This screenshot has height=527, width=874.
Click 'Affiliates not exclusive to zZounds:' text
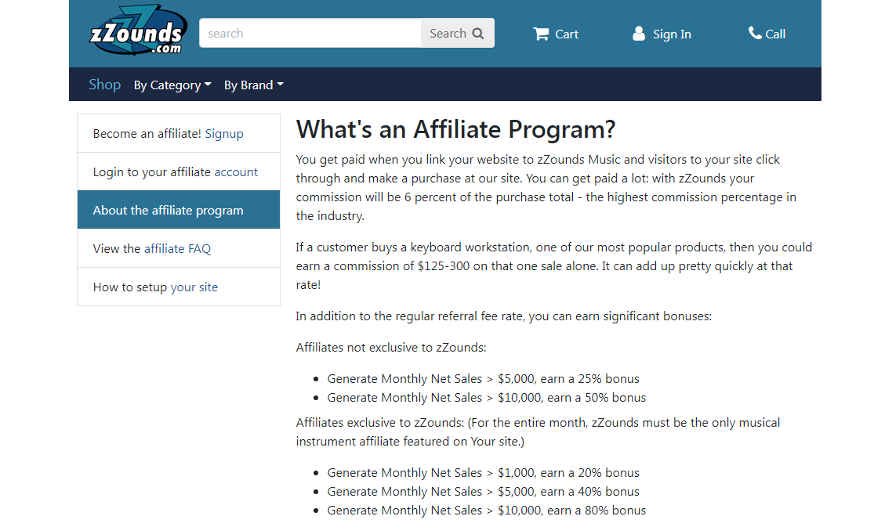[390, 348]
